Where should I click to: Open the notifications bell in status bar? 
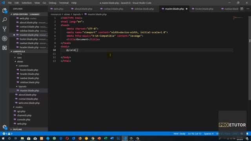pos(247,134)
